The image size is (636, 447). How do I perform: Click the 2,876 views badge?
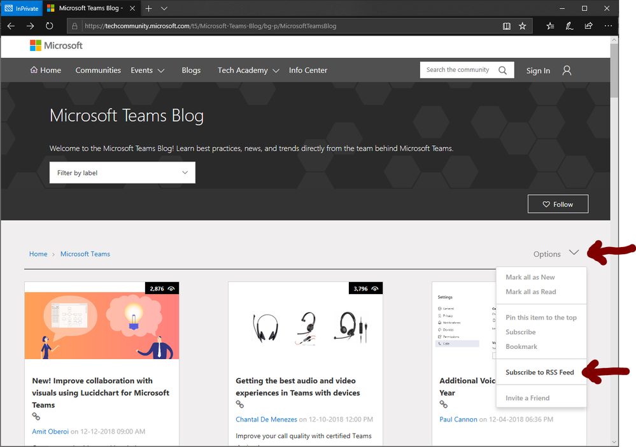click(162, 288)
